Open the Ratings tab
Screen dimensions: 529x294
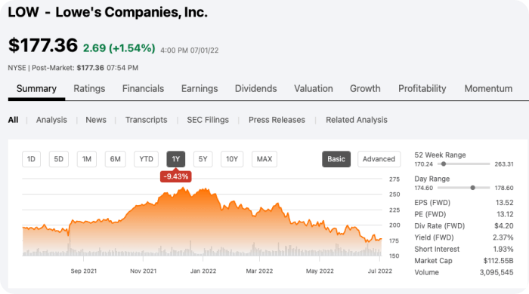[89, 89]
